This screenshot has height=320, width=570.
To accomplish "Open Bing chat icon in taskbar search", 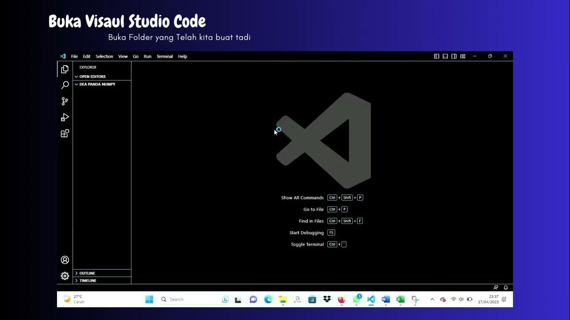I will click(x=225, y=300).
